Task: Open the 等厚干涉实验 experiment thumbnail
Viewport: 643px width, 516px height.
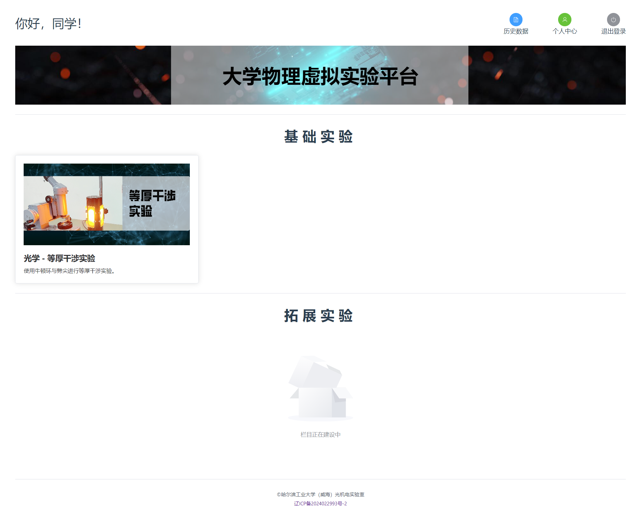Action: pos(107,204)
